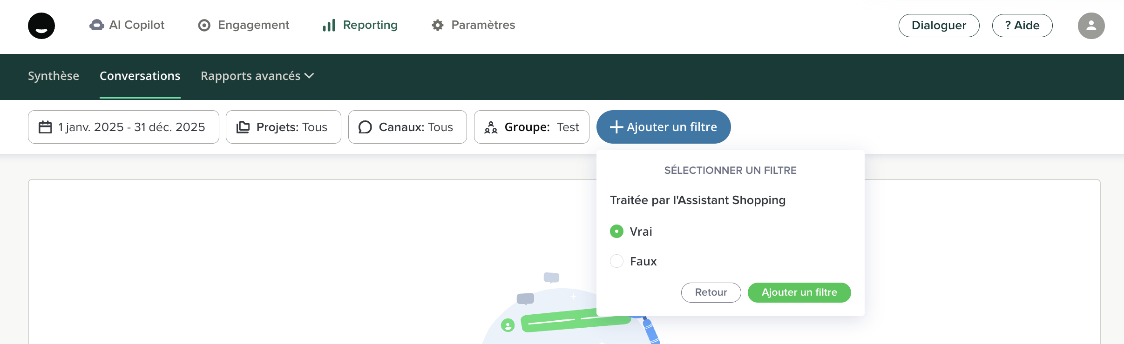Open the Projets: Tous filter
Screen dimensions: 1124x344
pos(283,127)
